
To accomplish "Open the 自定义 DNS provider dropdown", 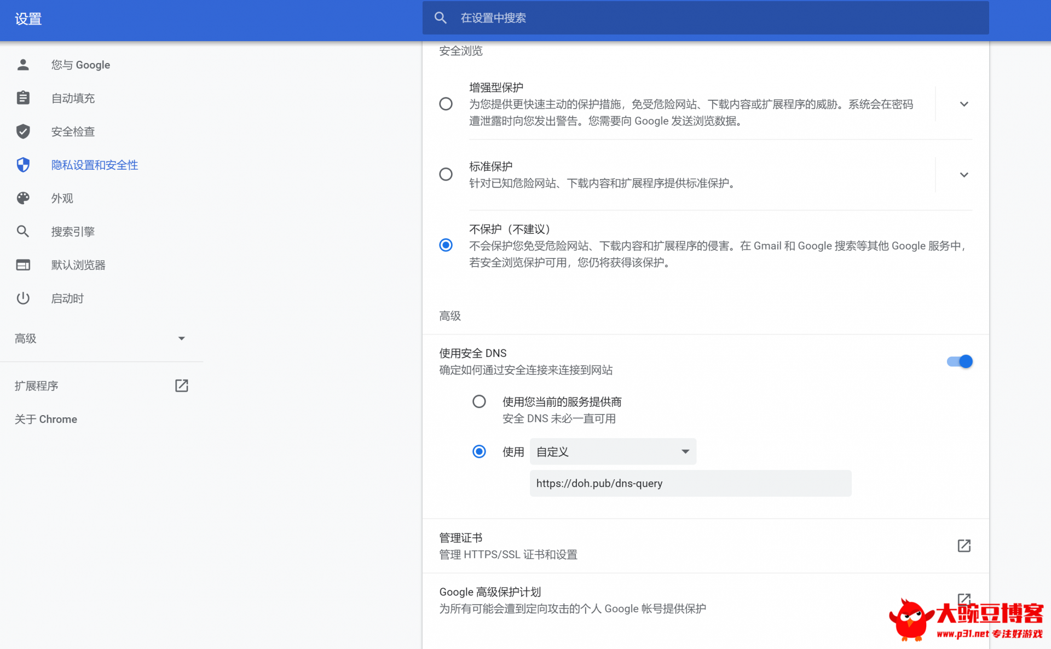I will pos(613,452).
